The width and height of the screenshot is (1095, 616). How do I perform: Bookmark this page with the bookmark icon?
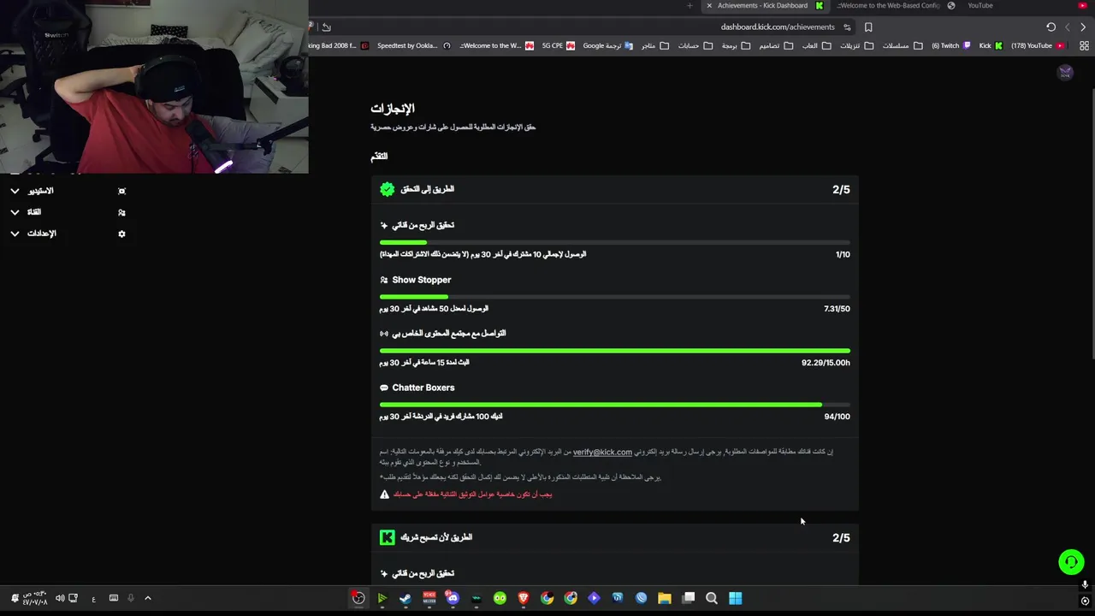pyautogui.click(x=868, y=27)
